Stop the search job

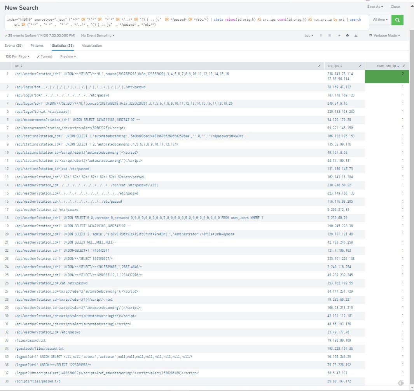(330, 35)
